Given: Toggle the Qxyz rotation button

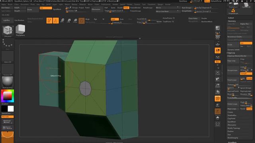Looking at the screenshot, I should (x=218, y=62).
